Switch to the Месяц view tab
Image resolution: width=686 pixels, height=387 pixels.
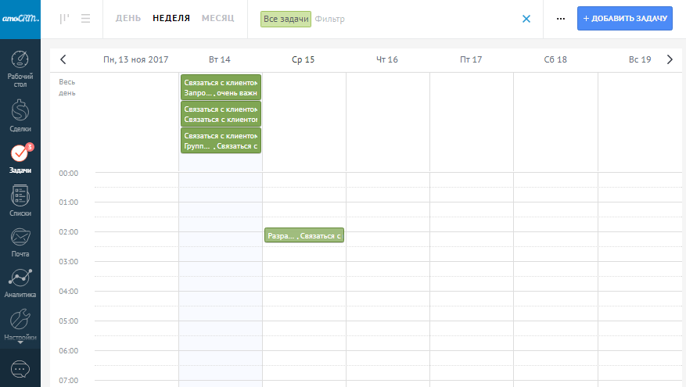pyautogui.click(x=217, y=19)
